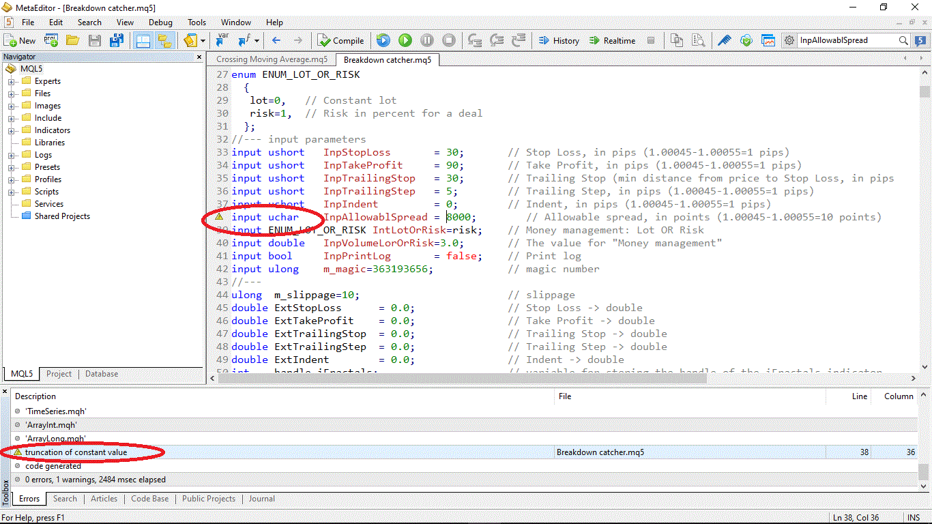Click the MQL5 community icon

coord(920,41)
